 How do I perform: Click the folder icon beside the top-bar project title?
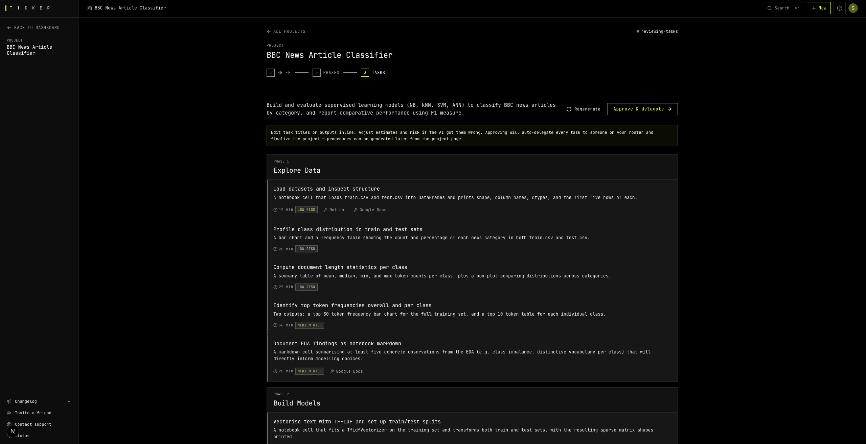coord(89,8)
